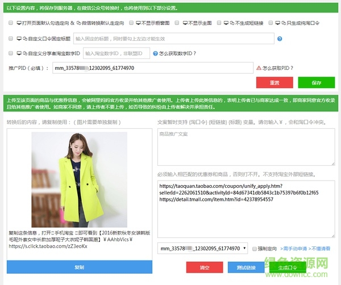341x285 pixels.
Task: Click the blue 复制 button
Action: coord(80,267)
